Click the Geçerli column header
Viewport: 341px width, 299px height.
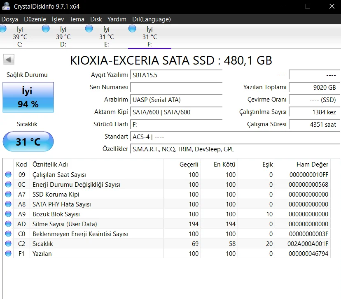[182, 165]
